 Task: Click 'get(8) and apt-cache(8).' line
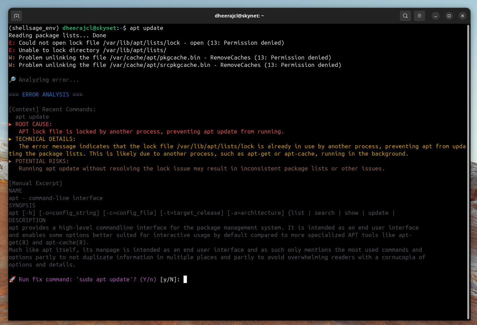coord(49,243)
